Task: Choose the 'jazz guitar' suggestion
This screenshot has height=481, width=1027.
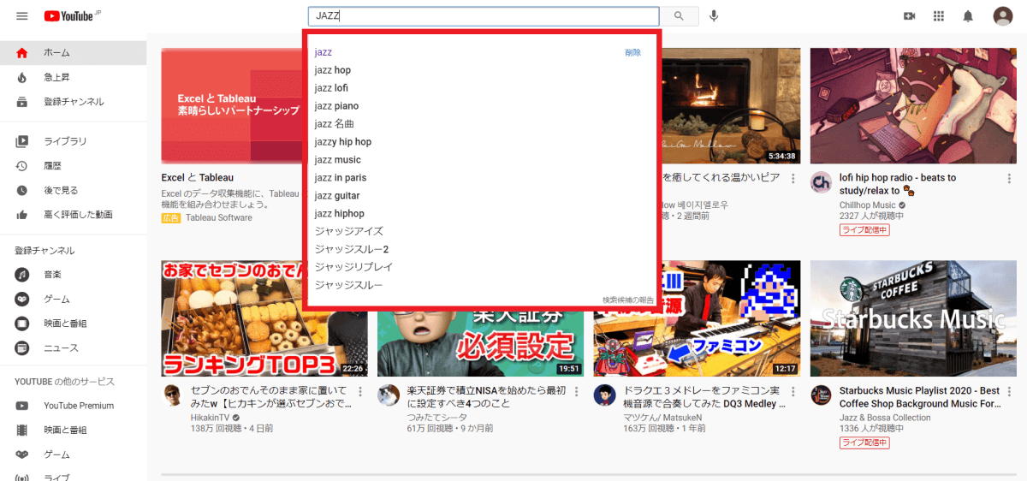Action: [484, 196]
